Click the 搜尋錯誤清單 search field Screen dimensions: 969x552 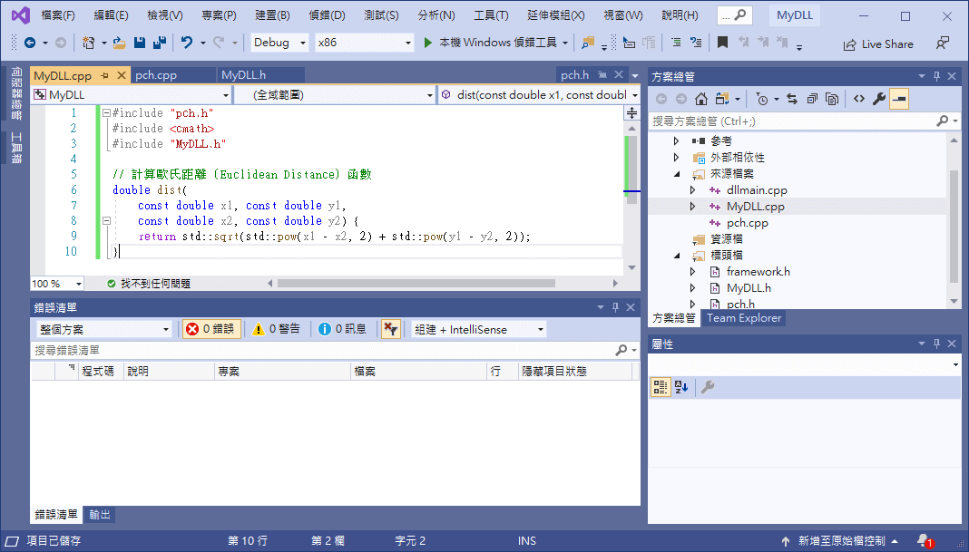point(325,350)
